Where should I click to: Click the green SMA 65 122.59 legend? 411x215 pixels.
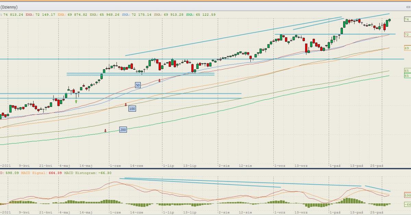tap(201, 15)
